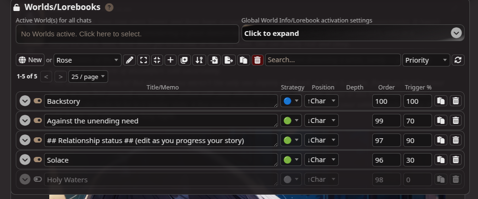Change Solace green strategy selector

tap(291, 160)
